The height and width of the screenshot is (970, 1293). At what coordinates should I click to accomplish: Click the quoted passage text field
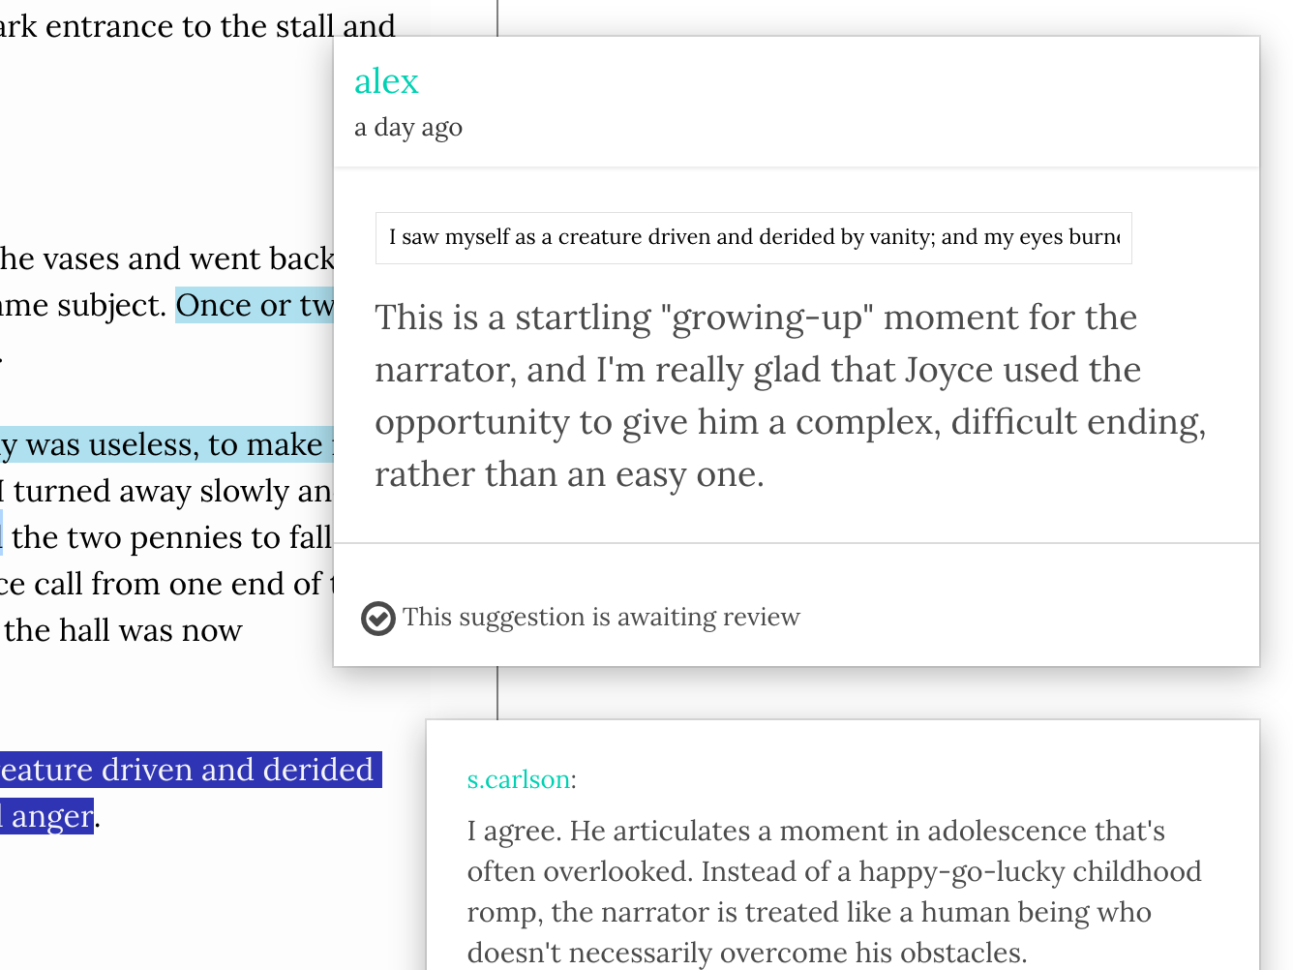pos(753,238)
